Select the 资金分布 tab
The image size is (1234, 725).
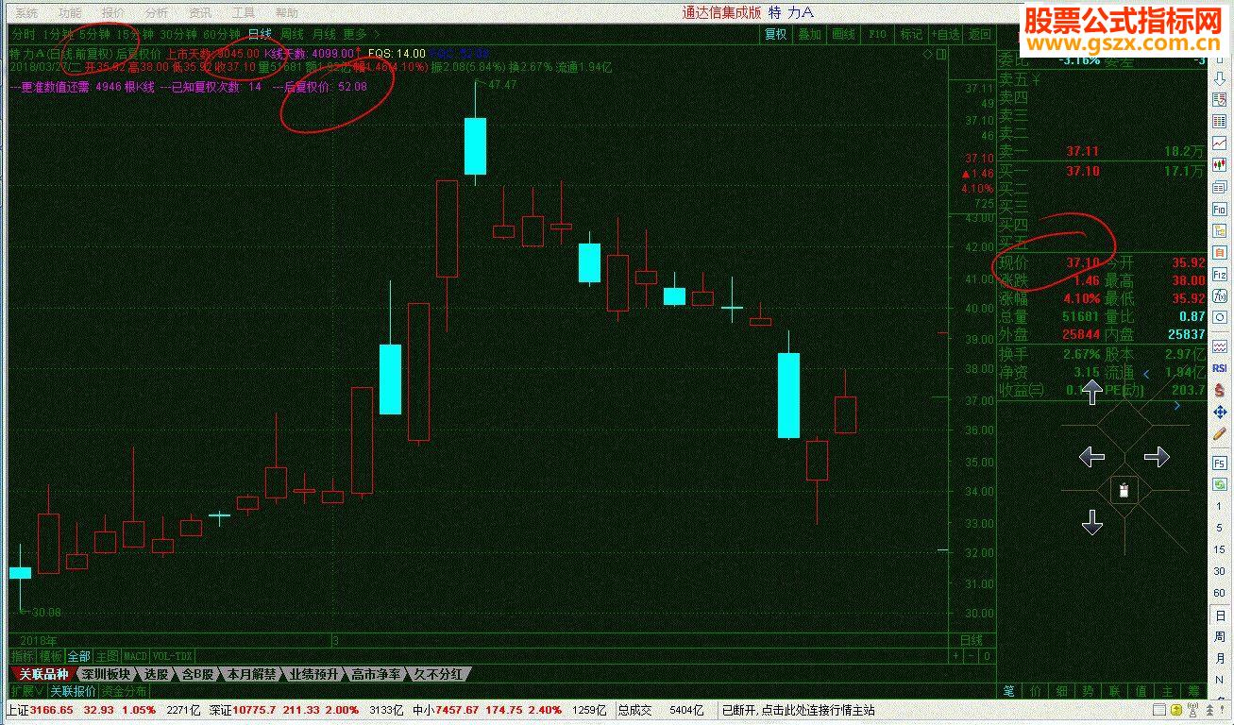coord(123,691)
